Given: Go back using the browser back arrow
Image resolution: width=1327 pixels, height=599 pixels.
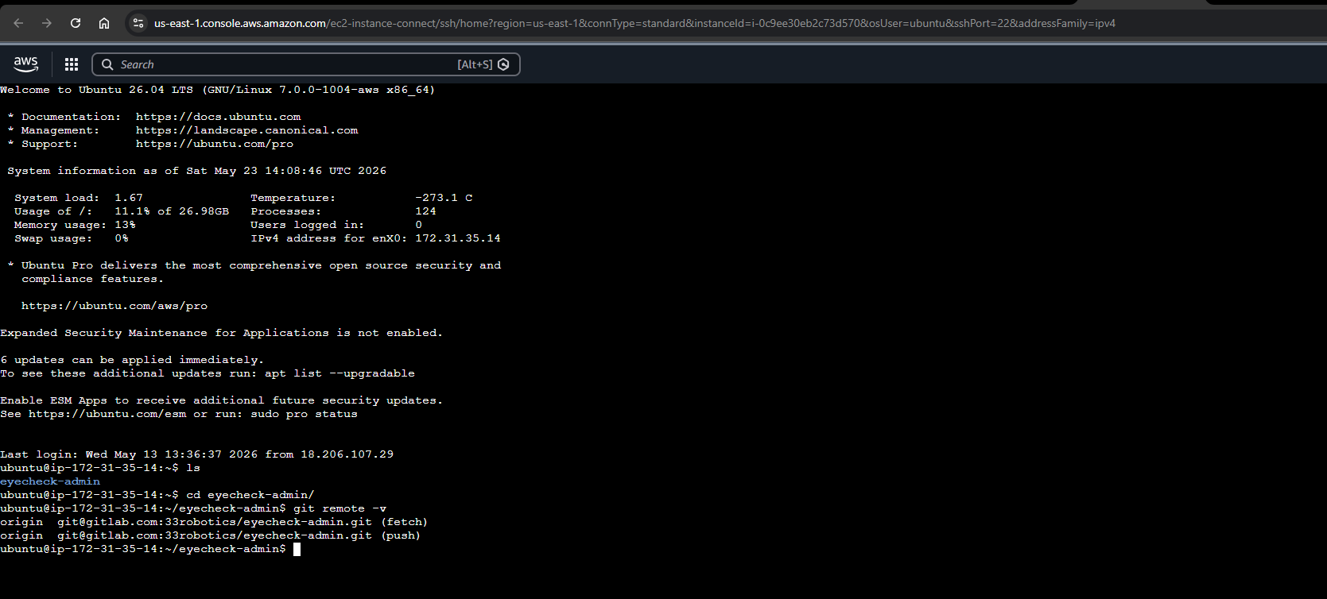Looking at the screenshot, I should (18, 23).
